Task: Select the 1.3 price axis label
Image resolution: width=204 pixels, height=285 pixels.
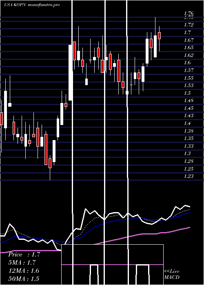Action: click(187, 153)
